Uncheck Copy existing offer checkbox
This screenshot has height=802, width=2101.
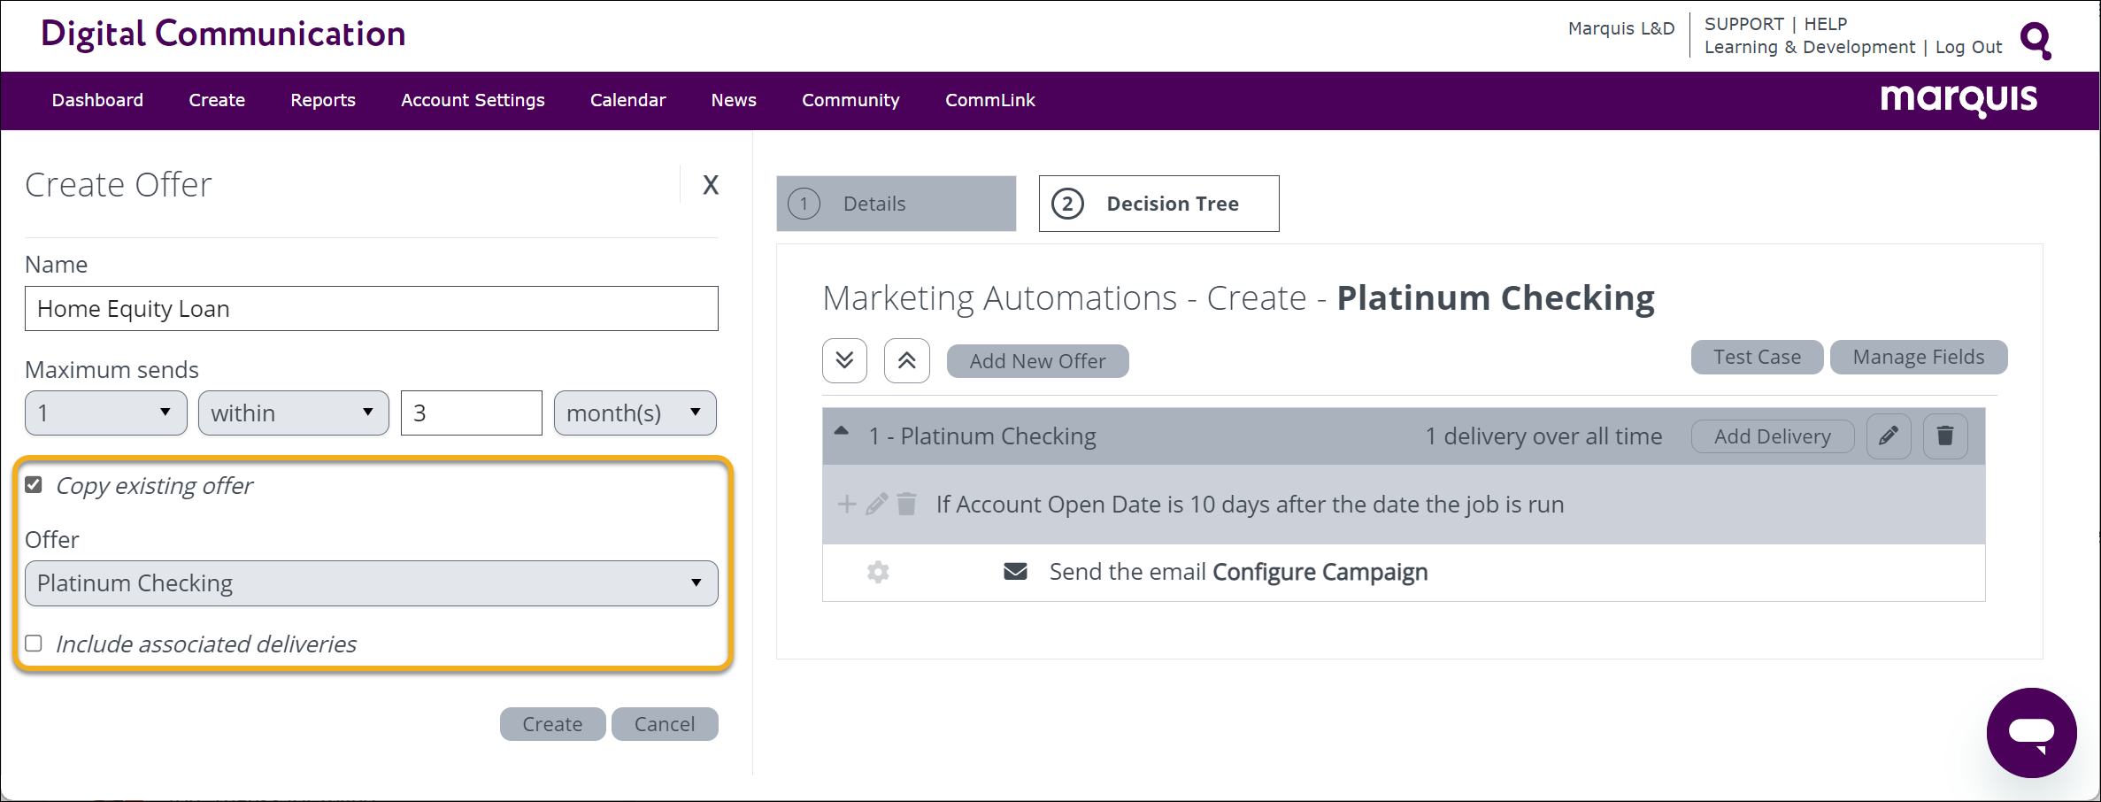tap(34, 485)
